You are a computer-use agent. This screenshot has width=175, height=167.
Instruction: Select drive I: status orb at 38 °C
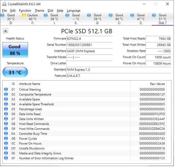point(46,15)
